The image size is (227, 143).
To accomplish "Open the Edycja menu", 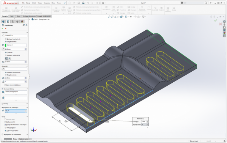I will coord(28,3).
